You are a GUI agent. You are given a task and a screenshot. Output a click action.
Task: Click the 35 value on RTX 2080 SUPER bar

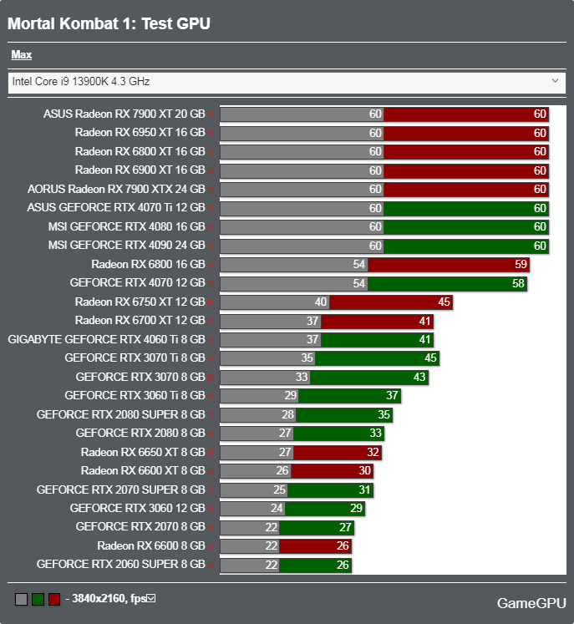(384, 414)
